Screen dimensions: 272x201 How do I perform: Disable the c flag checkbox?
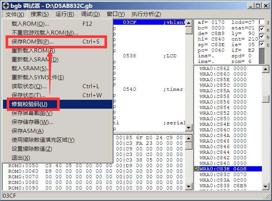point(262,44)
